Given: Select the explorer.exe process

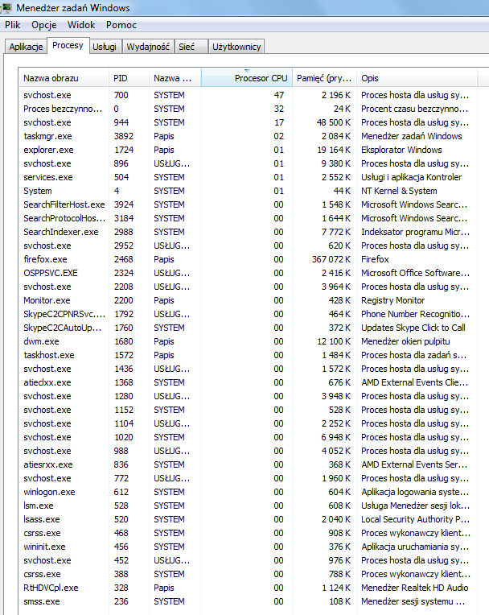Looking at the screenshot, I should (x=248, y=150).
